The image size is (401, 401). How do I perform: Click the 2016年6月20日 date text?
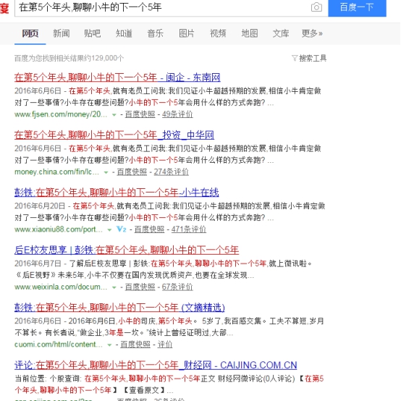pyautogui.click(x=40, y=206)
